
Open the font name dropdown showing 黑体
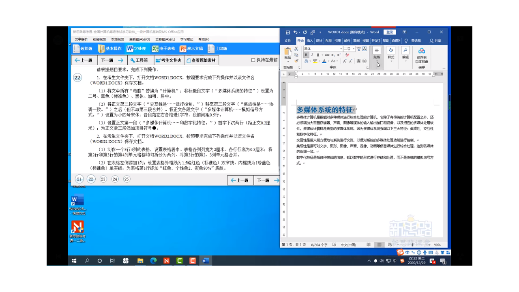341,49
